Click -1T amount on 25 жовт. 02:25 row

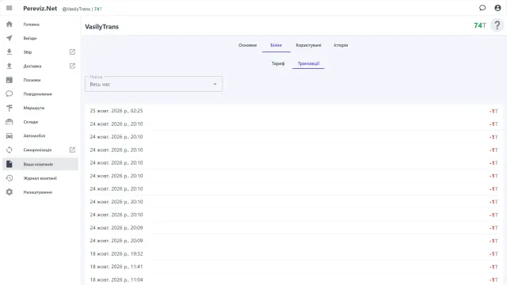[x=494, y=111]
